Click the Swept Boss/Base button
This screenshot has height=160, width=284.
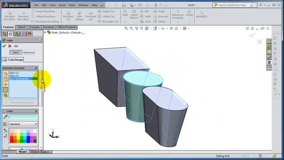coord(43,11)
